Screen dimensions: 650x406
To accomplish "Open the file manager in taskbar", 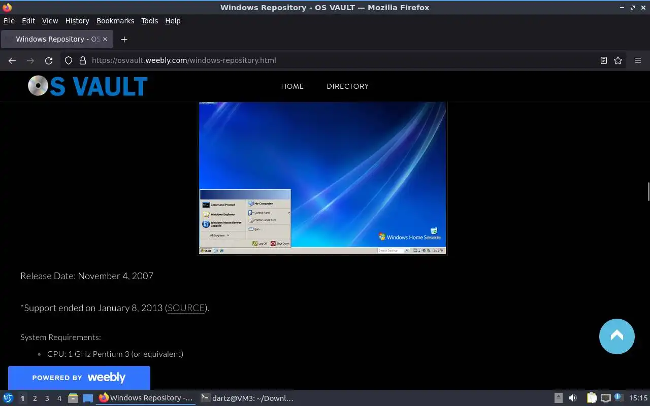I will pyautogui.click(x=73, y=398).
